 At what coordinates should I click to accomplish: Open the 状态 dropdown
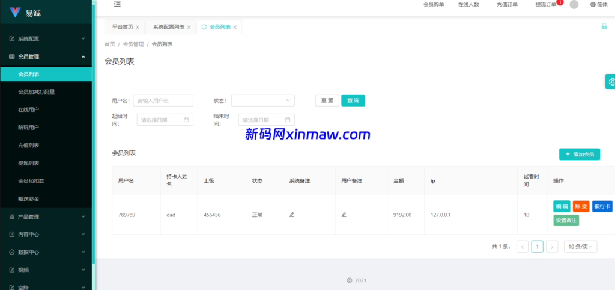tap(263, 101)
